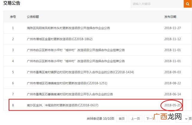The height and width of the screenshot is (125, 192).
Task: Click serial number 5 cell
Action: (13, 72)
